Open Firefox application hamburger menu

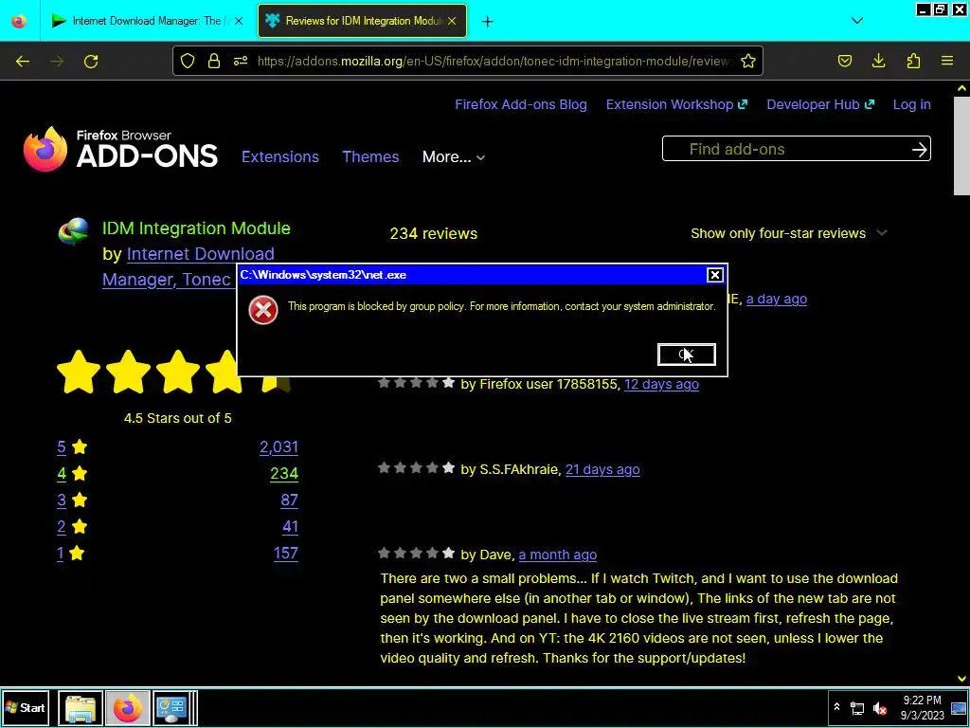947,61
